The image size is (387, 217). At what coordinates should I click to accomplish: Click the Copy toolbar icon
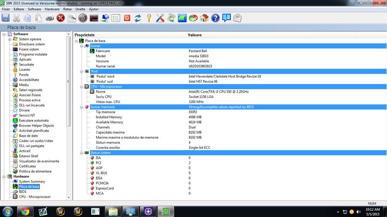click(27, 18)
